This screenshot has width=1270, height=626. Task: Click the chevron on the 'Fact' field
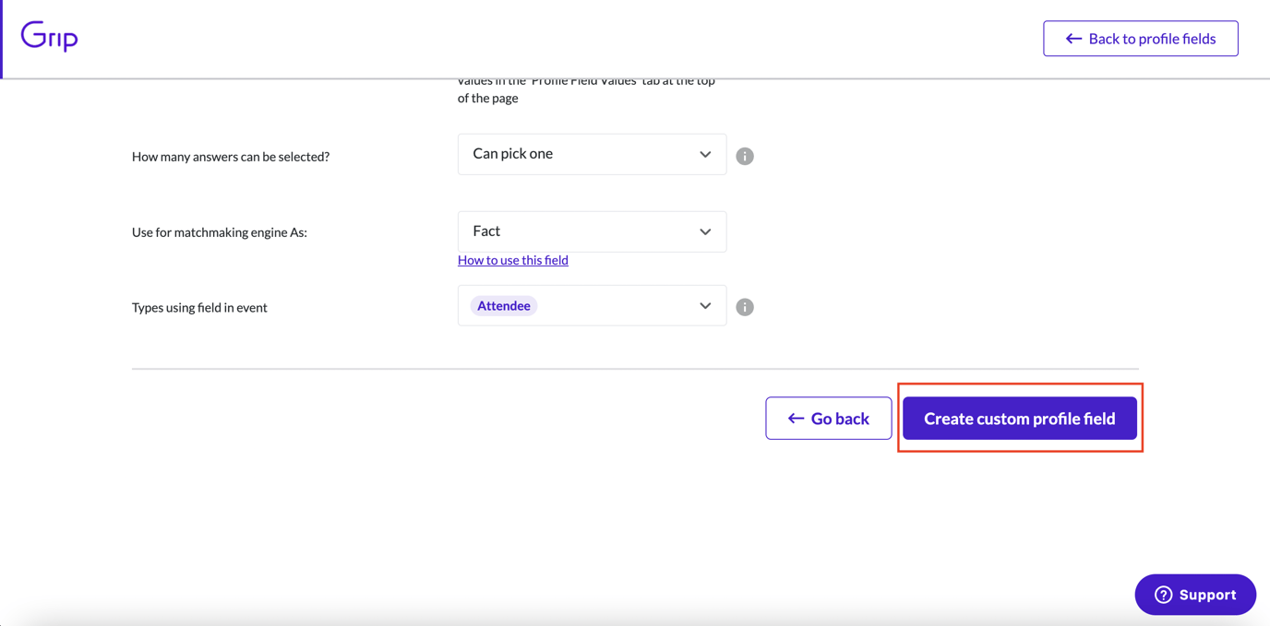click(x=705, y=231)
